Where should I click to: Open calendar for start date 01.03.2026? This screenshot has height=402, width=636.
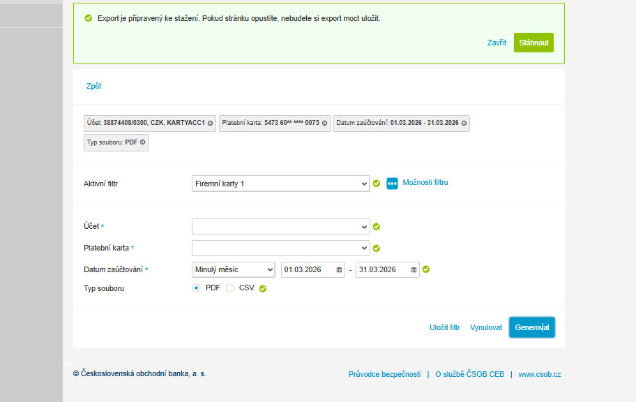pos(339,270)
